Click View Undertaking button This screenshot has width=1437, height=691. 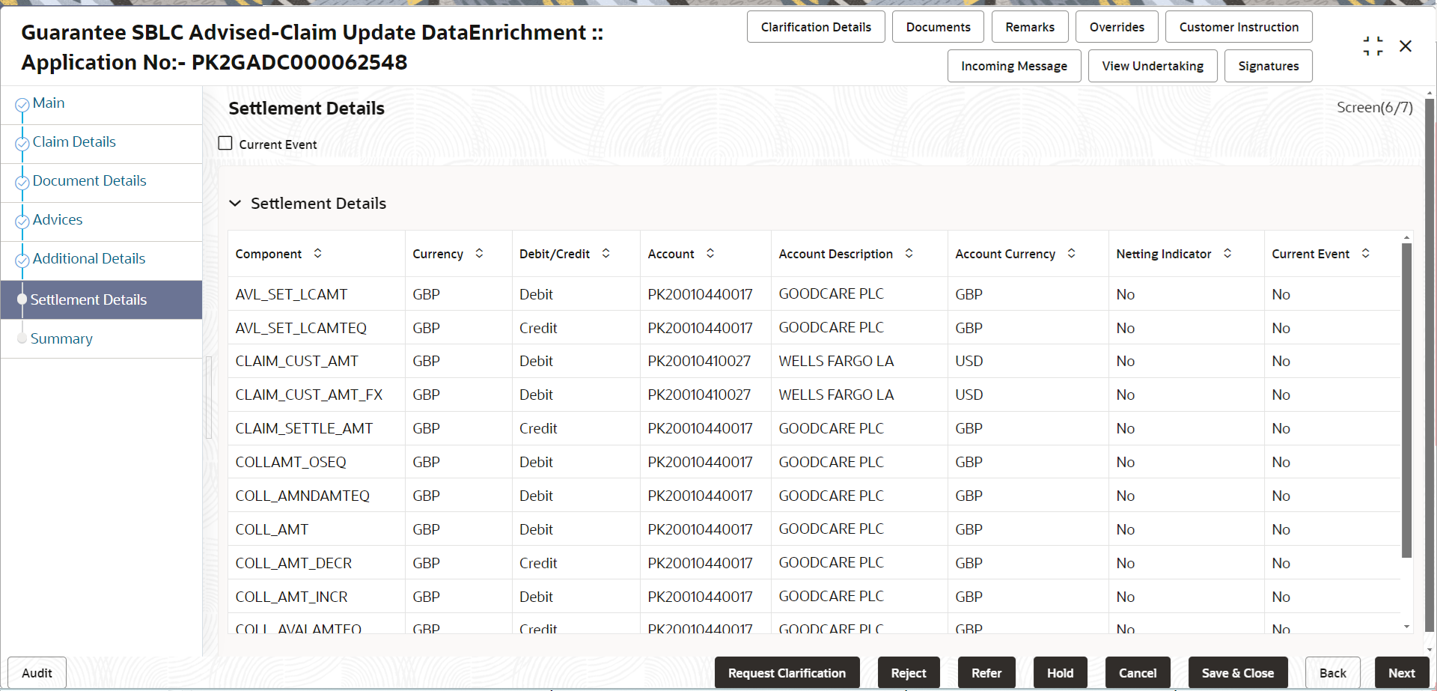[1153, 66]
